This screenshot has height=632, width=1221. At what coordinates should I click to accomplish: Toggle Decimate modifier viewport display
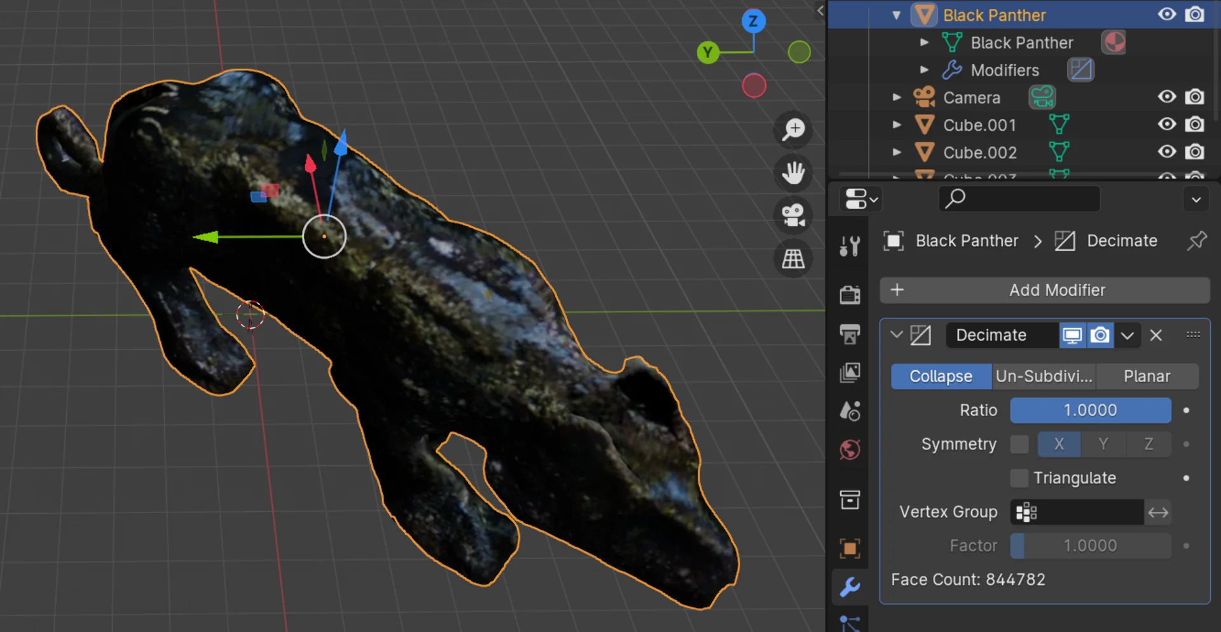coord(1072,335)
